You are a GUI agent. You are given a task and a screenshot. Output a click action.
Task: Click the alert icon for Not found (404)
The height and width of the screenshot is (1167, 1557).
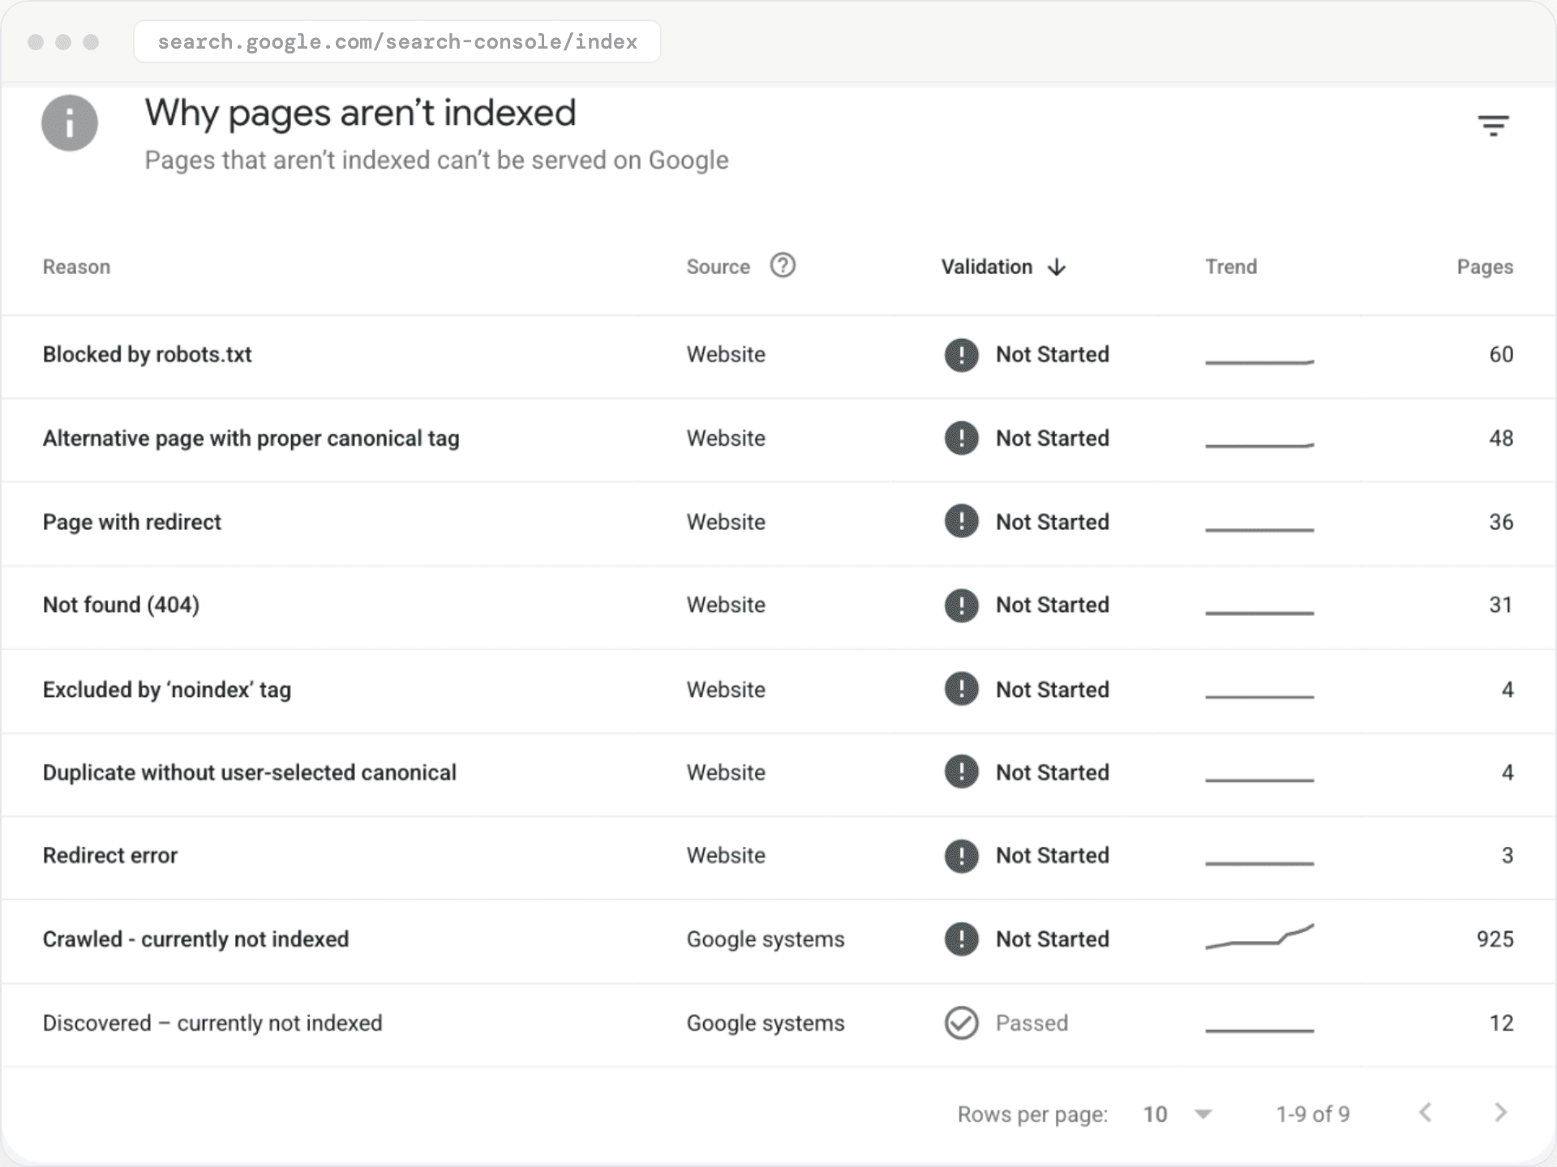tap(961, 605)
